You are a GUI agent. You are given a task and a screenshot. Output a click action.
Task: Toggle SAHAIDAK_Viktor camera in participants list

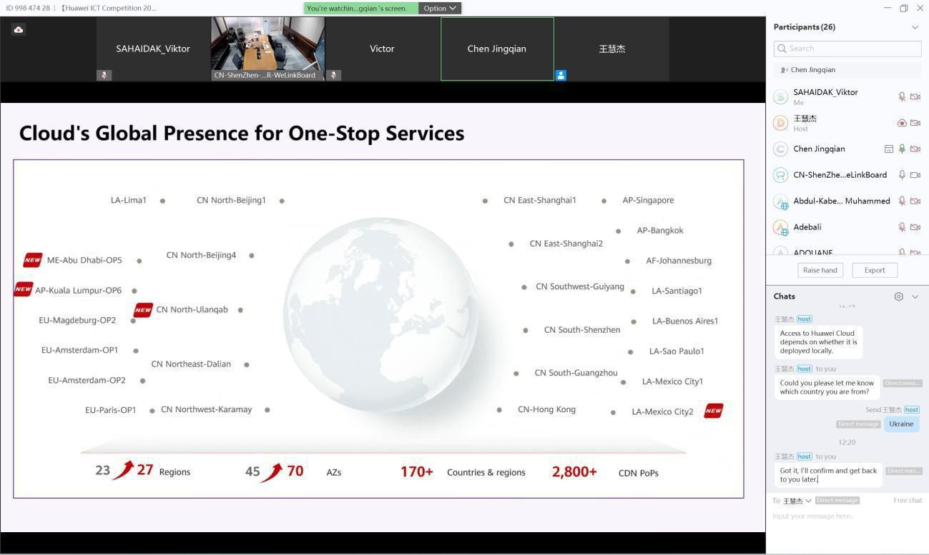(x=915, y=96)
